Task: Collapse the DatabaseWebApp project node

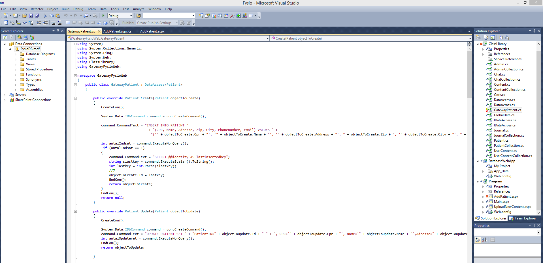Action: point(478,161)
